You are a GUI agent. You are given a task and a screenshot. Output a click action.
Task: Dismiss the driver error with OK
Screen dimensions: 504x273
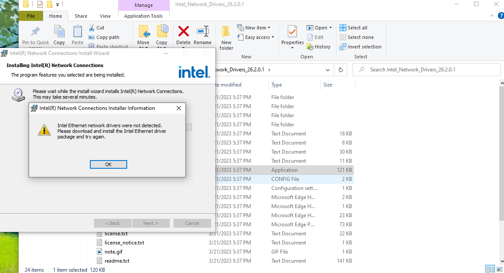point(108,164)
